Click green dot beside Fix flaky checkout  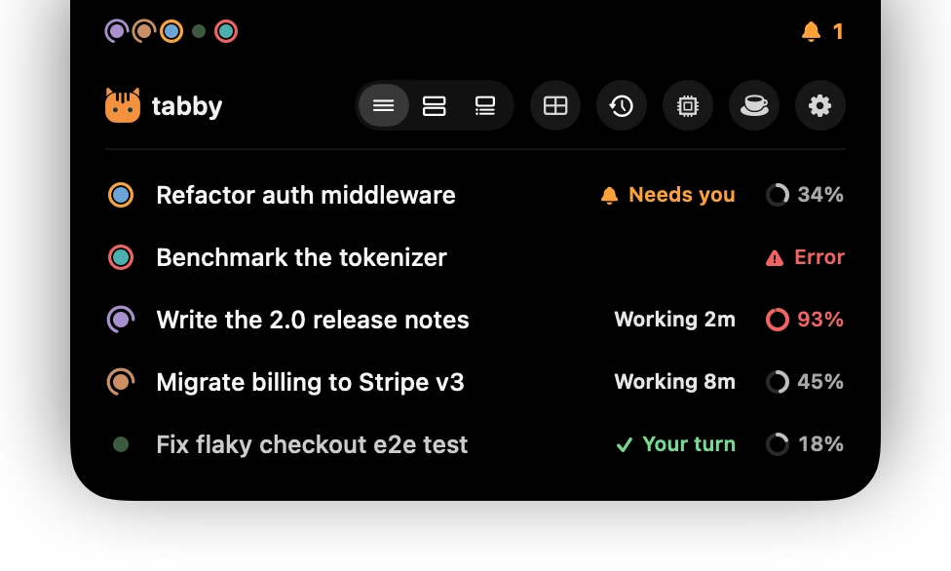(121, 444)
